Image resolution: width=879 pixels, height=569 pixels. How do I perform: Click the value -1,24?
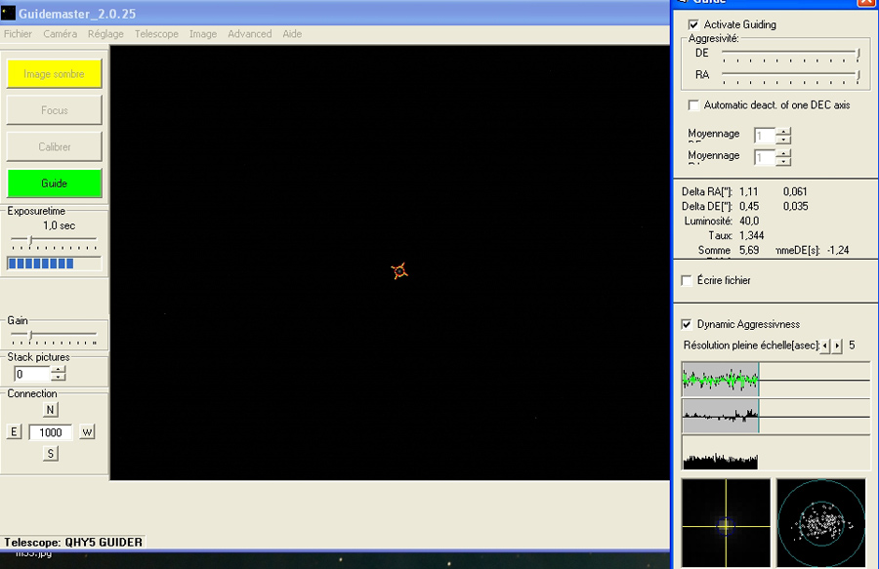tap(838, 250)
